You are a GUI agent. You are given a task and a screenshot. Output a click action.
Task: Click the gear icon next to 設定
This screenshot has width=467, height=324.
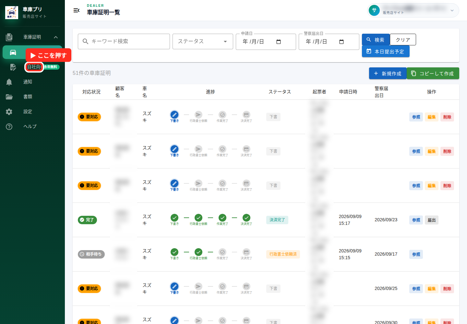pos(9,112)
